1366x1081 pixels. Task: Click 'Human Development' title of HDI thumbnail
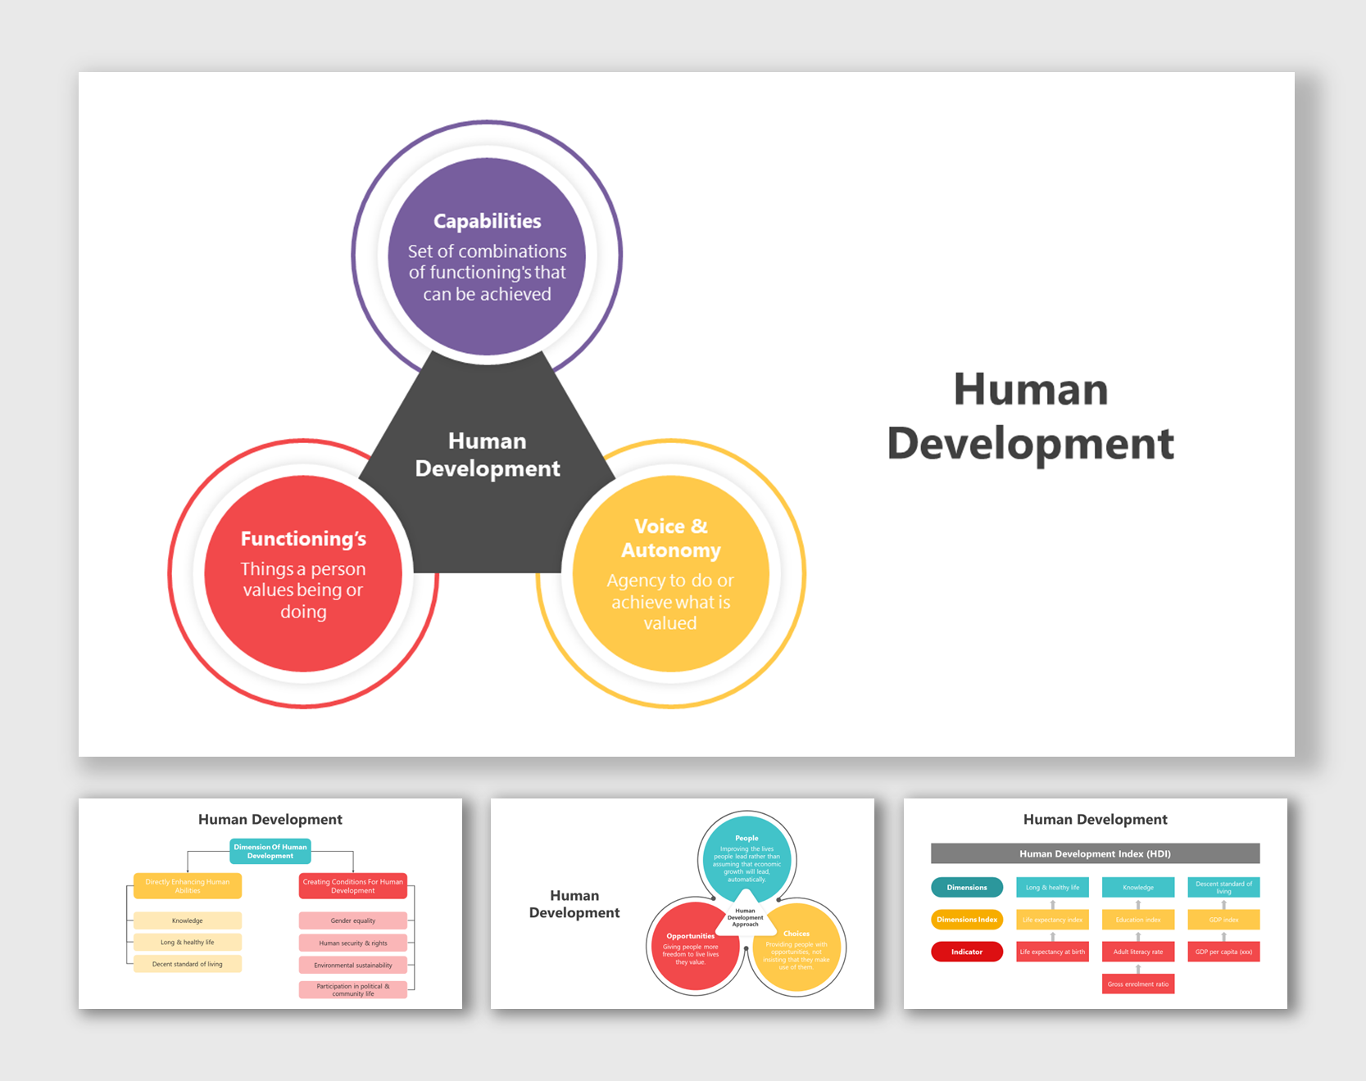coord(1096,820)
